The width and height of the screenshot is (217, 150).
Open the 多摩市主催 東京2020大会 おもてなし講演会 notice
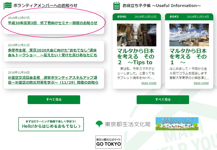click(x=52, y=53)
